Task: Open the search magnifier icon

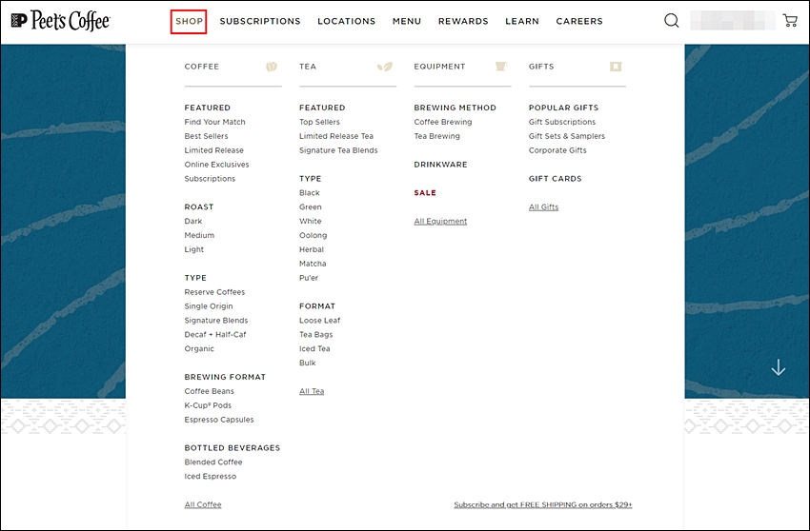Action: coord(671,21)
